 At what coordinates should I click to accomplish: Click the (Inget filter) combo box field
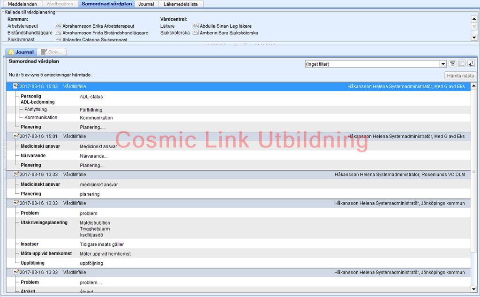click(375, 64)
